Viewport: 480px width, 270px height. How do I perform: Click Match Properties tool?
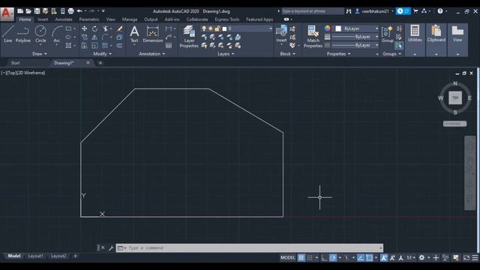click(313, 37)
